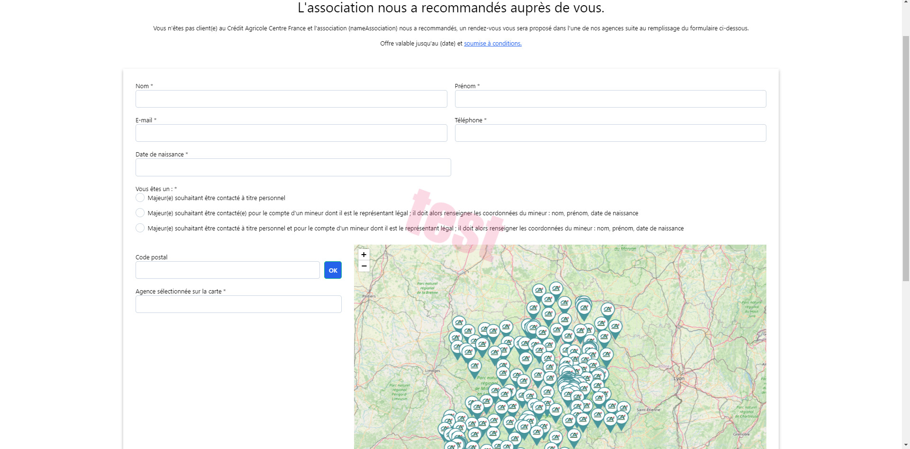Click the Date de naissance field

pos(293,167)
